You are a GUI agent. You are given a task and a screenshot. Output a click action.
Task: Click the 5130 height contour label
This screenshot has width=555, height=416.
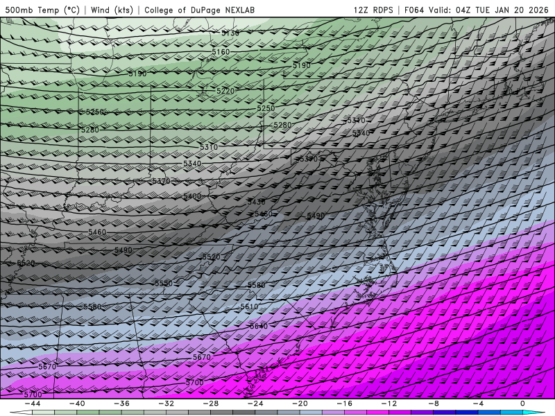tap(230, 33)
